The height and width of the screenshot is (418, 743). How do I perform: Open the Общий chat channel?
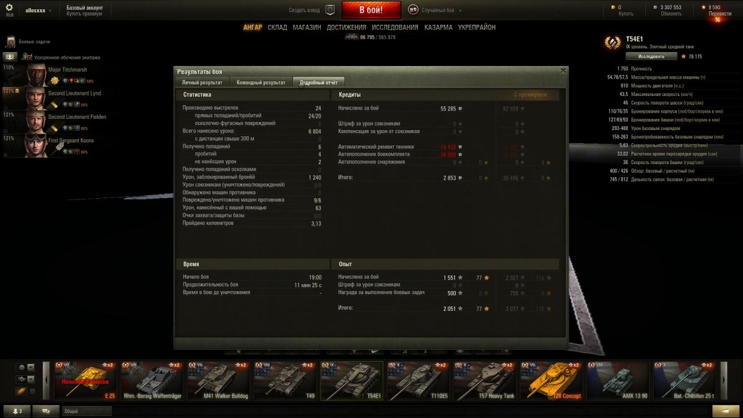(x=87, y=411)
